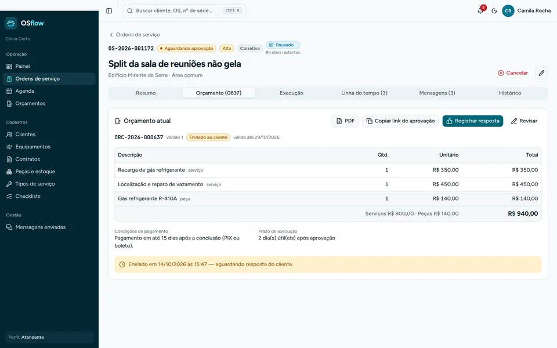Click the Enviado ao cliente badge
The image size is (557, 348).
point(208,137)
